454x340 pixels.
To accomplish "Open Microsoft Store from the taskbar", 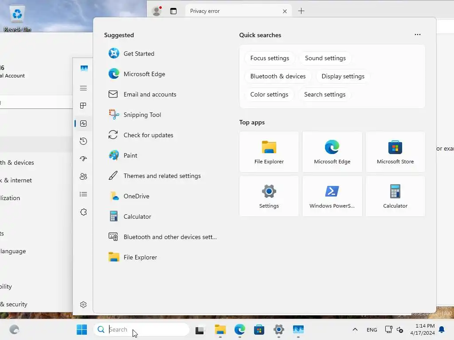I will tap(259, 329).
